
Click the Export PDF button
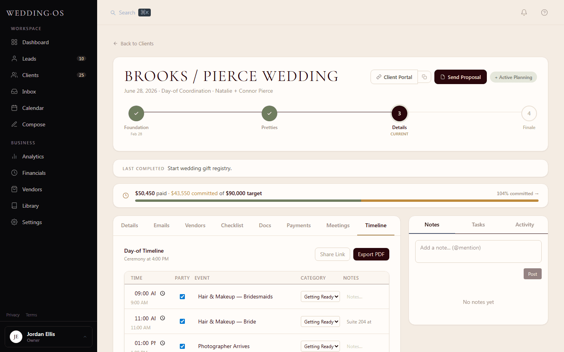(371, 254)
